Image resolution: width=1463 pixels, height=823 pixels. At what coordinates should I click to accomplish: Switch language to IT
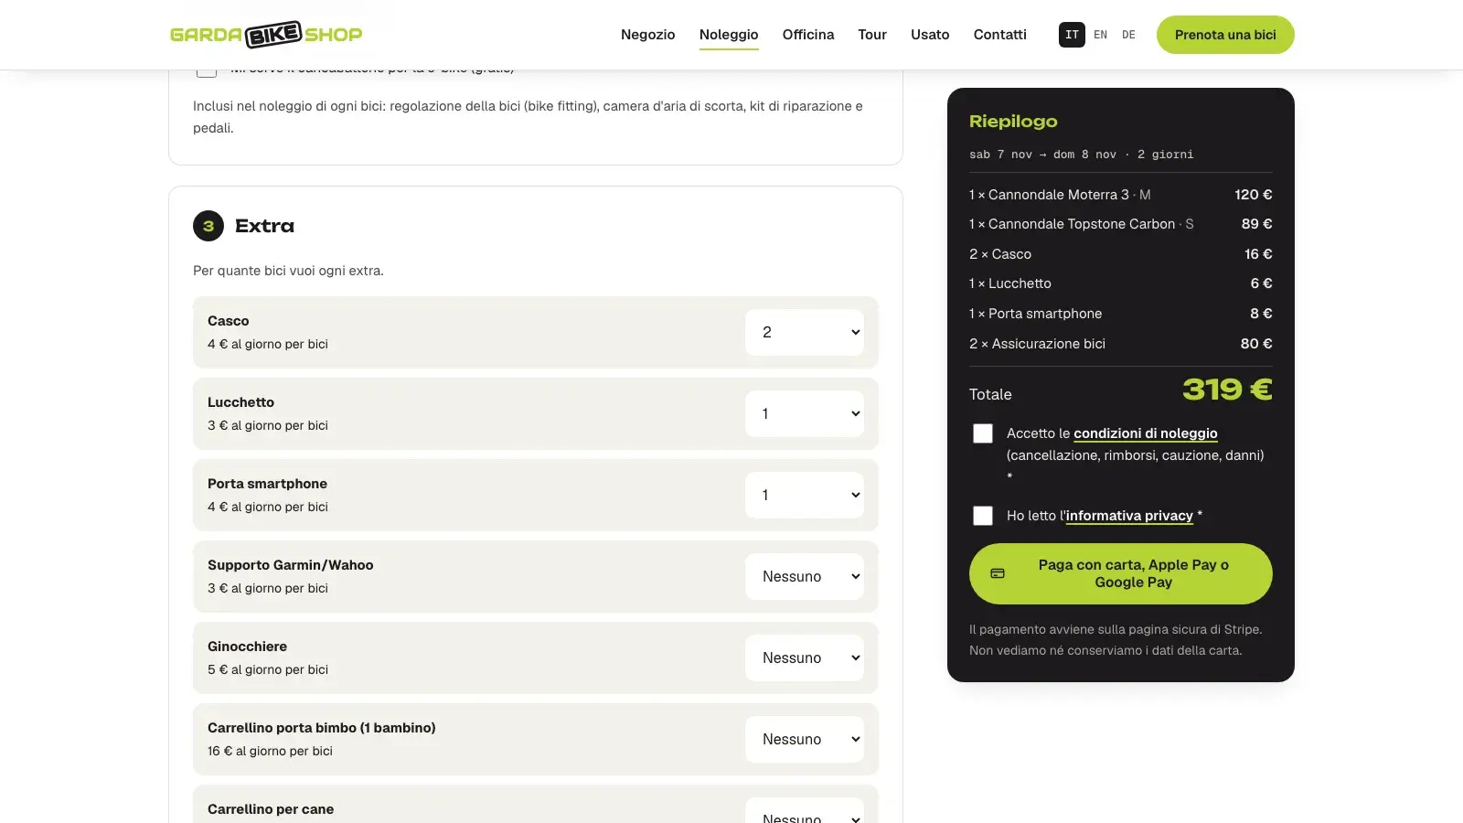1072,35
